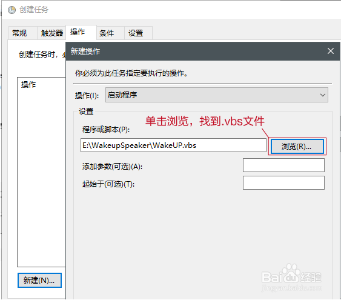Expand the 操作(I) dropdown showing 启动程序
341x300 pixels.
point(217,95)
